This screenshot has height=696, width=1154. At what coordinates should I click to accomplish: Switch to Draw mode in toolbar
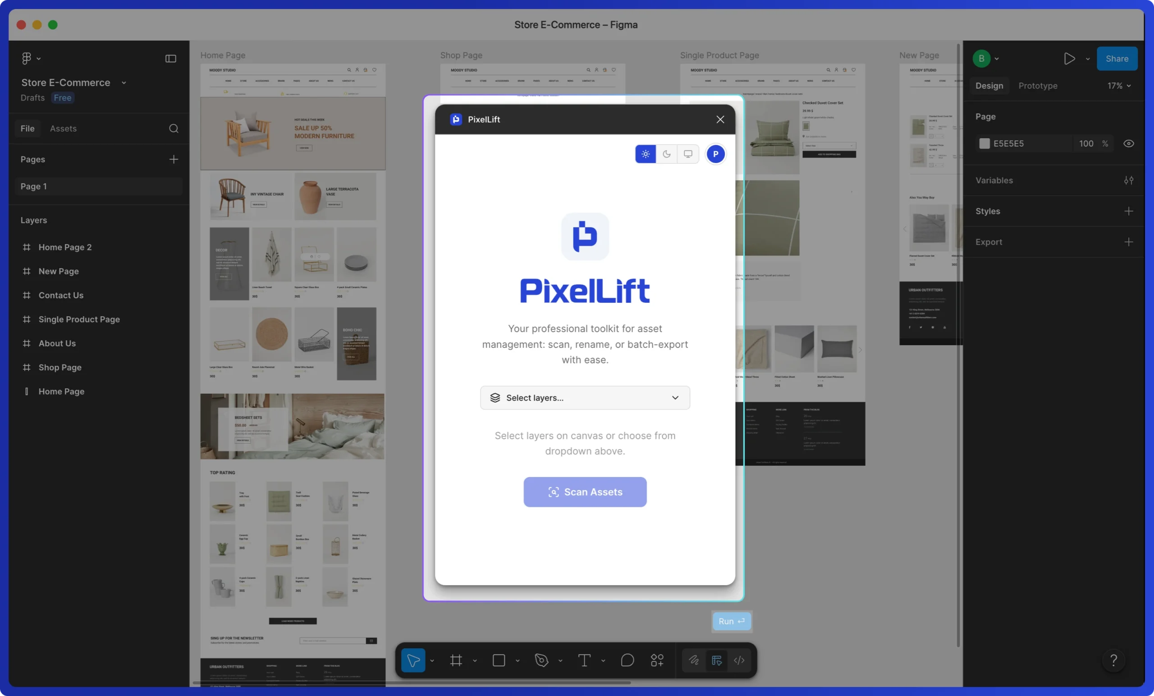[x=694, y=660]
